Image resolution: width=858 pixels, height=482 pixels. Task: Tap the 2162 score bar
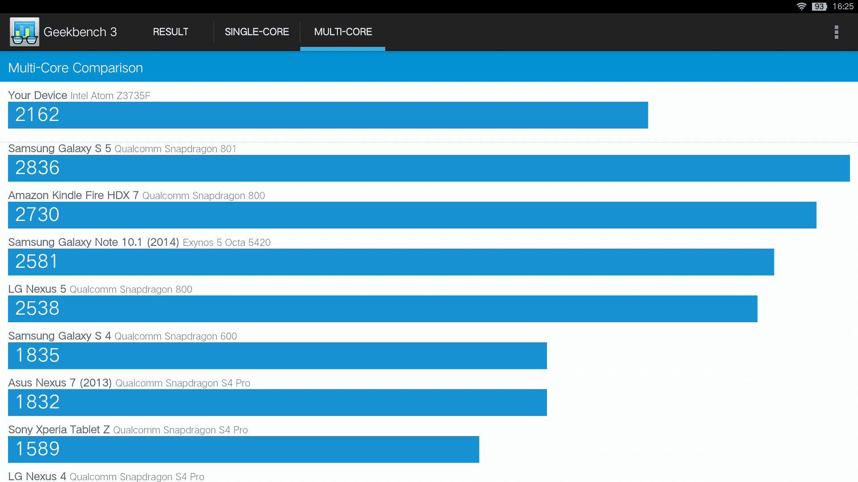click(x=328, y=115)
